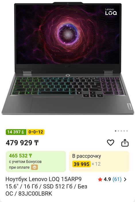Open the Lenovo LOQ laptop product photo
Screen dimensions: 135x202
pos(67,58)
